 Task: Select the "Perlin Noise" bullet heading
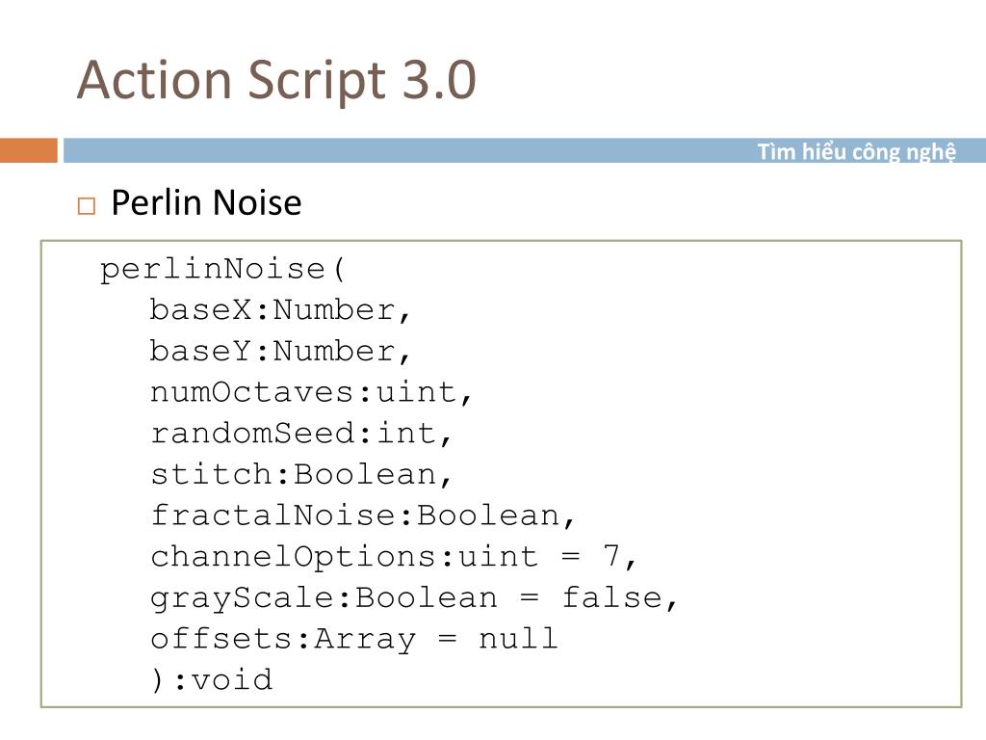(206, 203)
